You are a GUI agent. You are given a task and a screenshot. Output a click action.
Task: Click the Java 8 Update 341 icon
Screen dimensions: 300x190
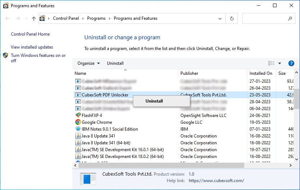78,136
